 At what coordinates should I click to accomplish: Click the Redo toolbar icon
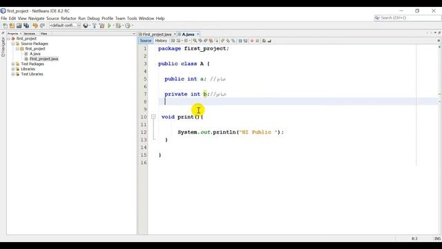point(42,26)
